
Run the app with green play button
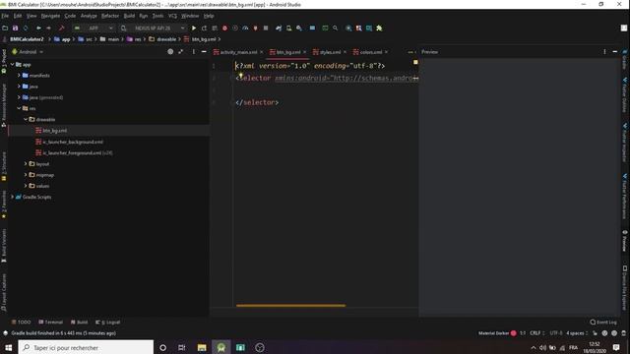[x=194, y=29]
